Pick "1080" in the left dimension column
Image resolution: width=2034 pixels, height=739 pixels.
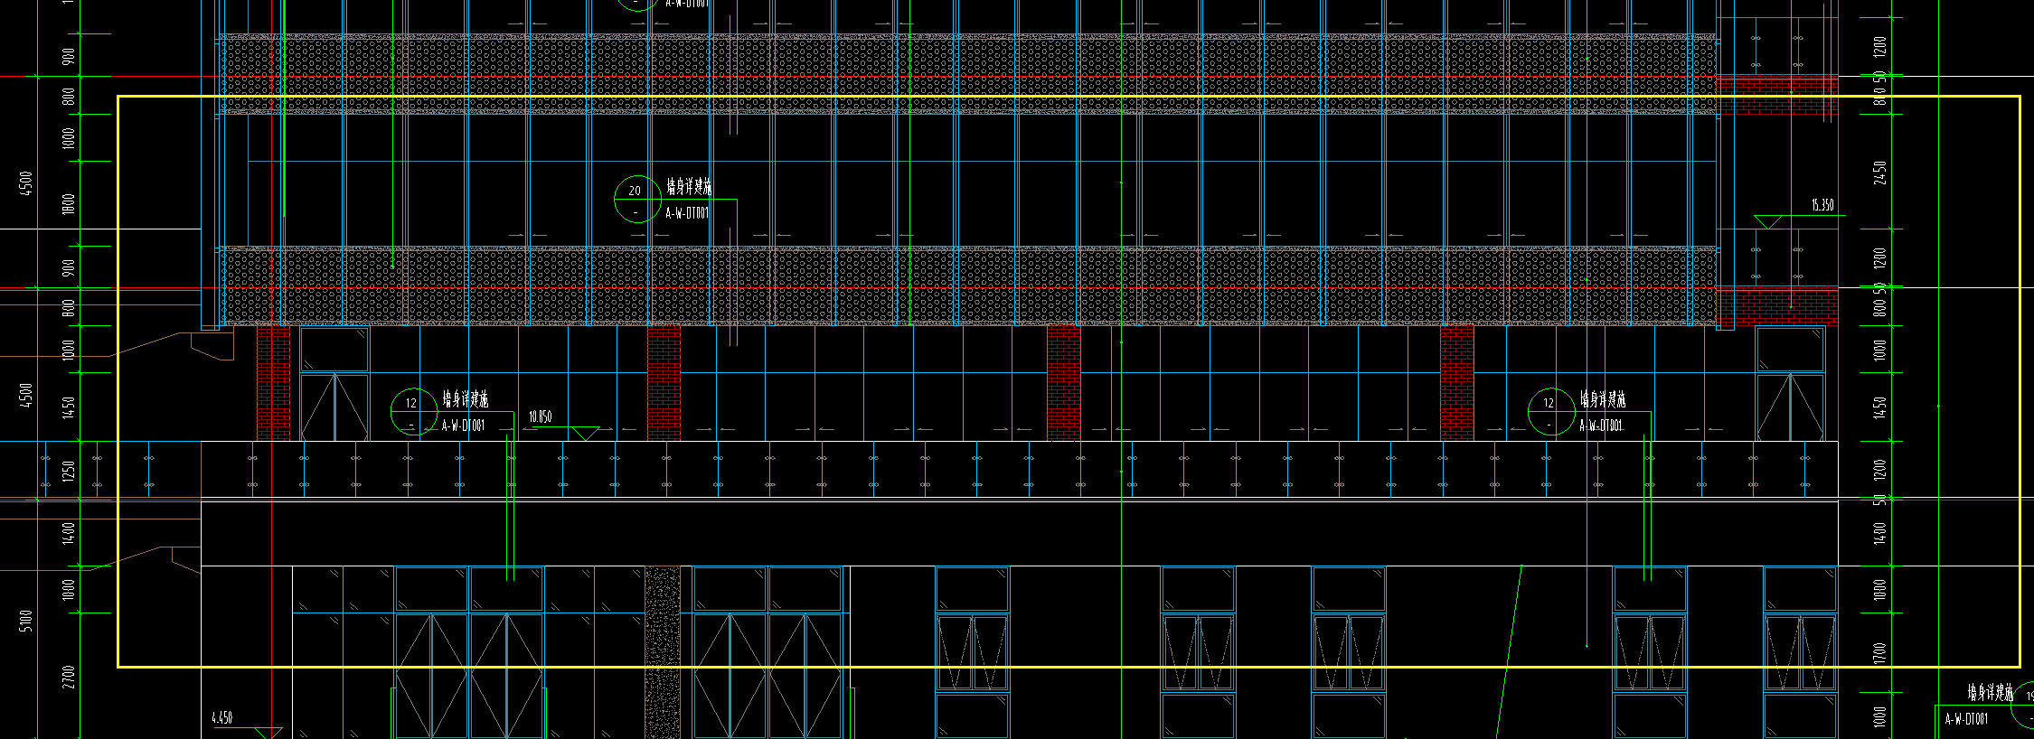click(x=70, y=590)
